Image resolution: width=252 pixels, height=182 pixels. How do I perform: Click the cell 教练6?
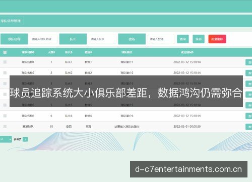[x=88, y=116]
